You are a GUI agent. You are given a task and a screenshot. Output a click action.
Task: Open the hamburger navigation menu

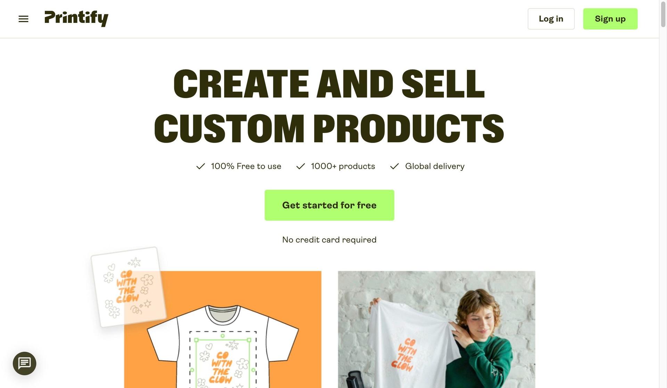(x=23, y=19)
